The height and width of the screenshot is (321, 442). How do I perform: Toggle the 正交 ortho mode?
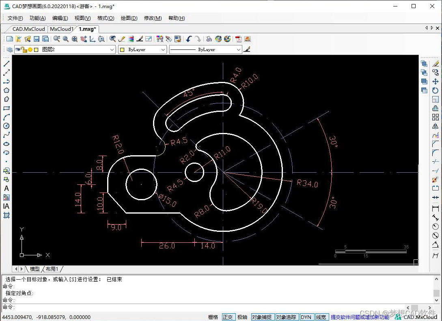point(228,317)
